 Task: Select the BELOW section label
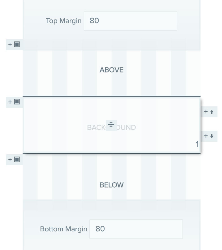tap(111, 185)
